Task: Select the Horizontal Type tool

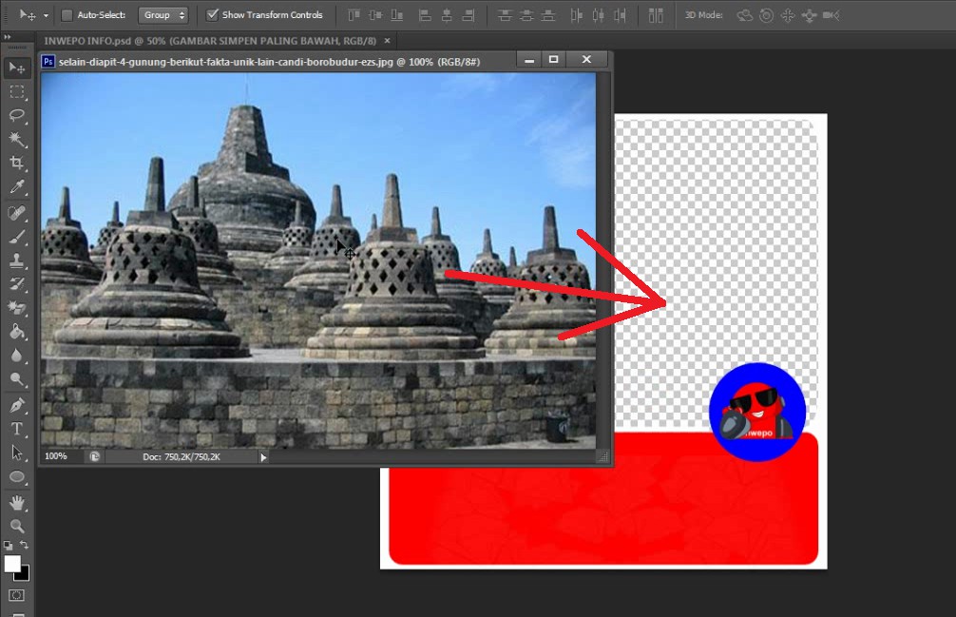Action: 17,429
